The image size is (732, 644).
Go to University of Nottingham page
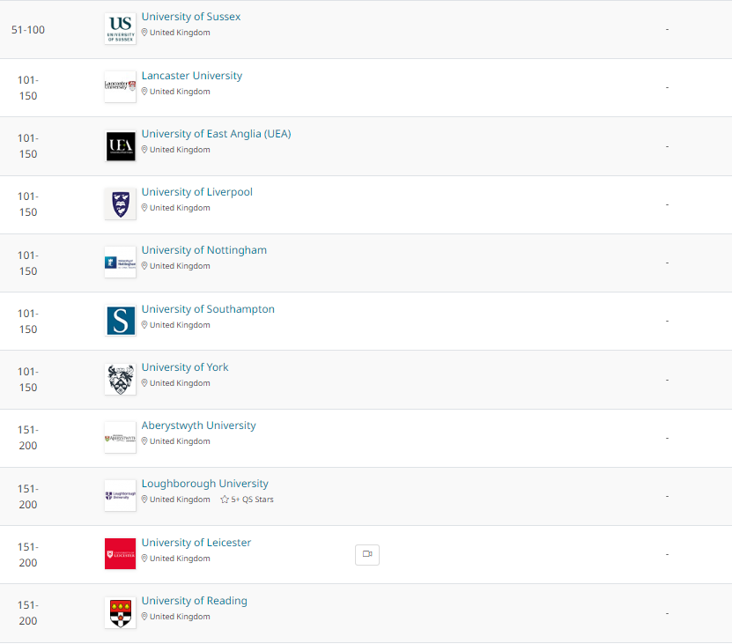(204, 250)
